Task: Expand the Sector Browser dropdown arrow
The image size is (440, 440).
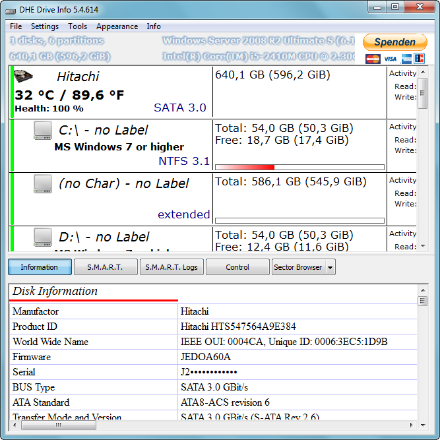Action: coord(330,267)
